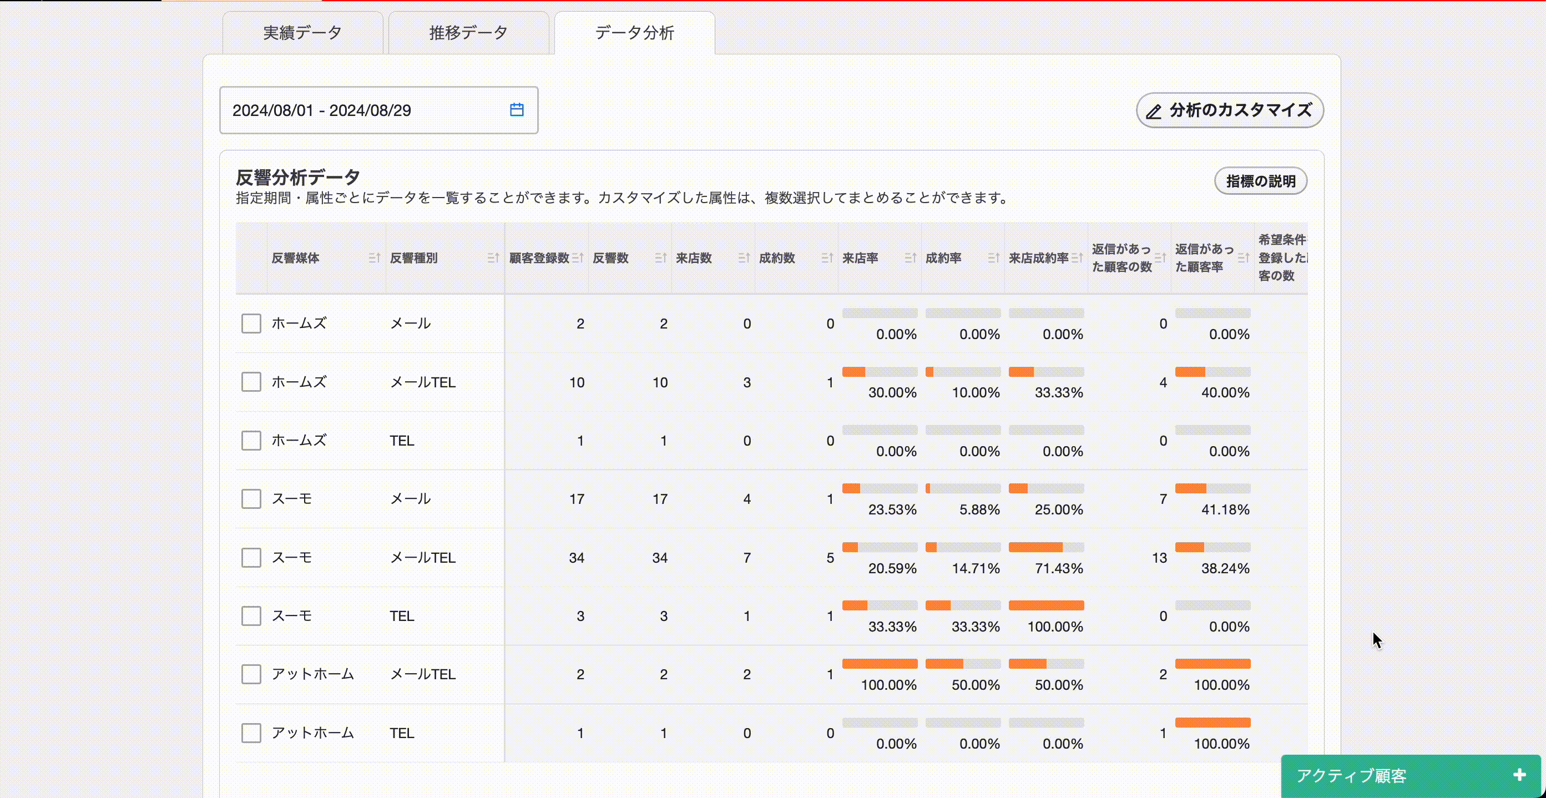Sort by 成約率 column icon

click(x=994, y=258)
